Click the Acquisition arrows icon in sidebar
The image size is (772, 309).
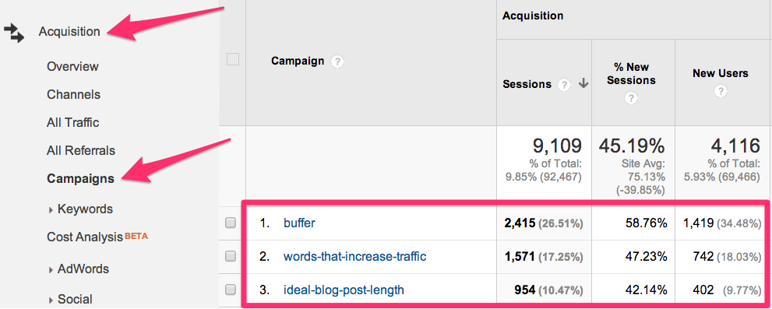[x=14, y=33]
